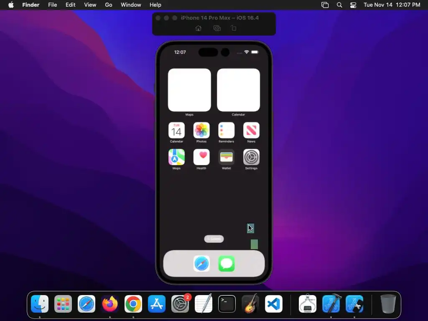This screenshot has height=321, width=428.
Task: Open Spotlight search in menu bar
Action: pos(339,5)
